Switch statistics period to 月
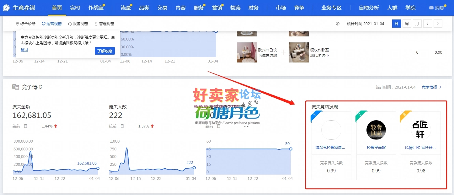 [x=417, y=24]
